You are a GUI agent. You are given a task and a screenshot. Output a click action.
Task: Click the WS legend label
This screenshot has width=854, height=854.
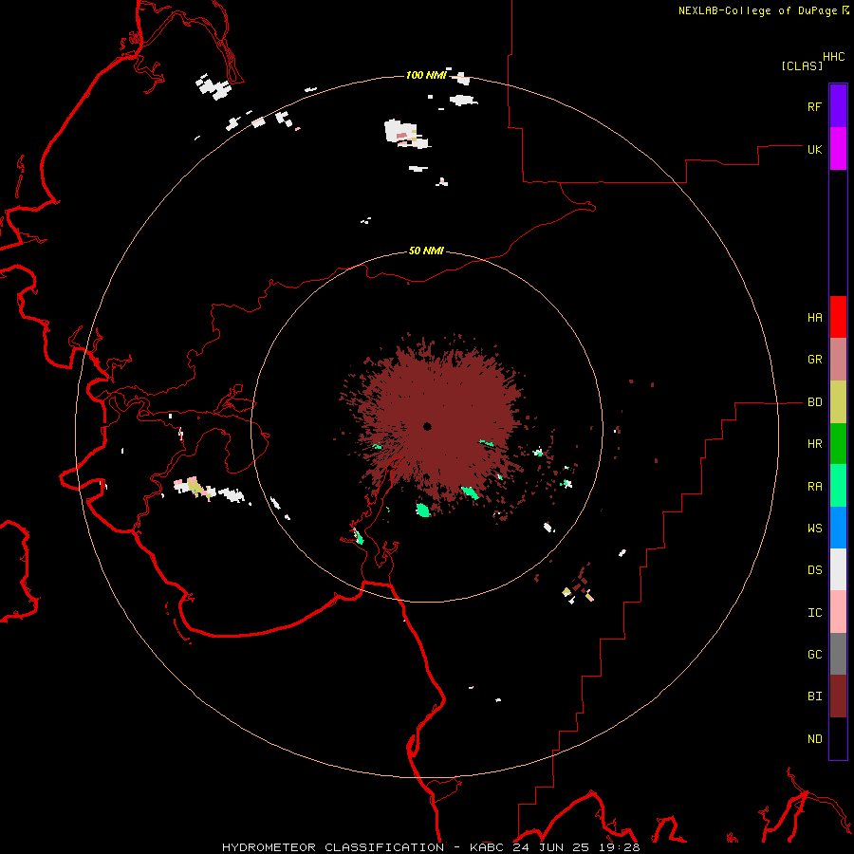click(x=814, y=529)
